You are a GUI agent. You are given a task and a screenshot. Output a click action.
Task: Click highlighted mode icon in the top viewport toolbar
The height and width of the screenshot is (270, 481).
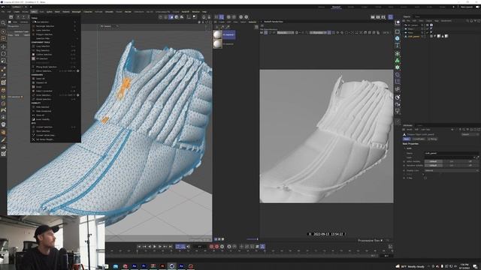pos(171,17)
